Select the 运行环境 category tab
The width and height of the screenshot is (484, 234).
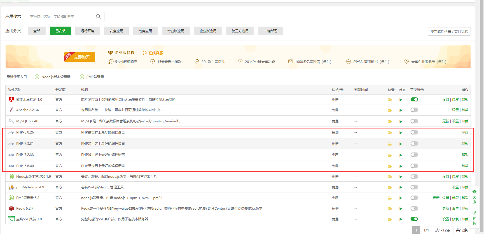[x=88, y=31]
